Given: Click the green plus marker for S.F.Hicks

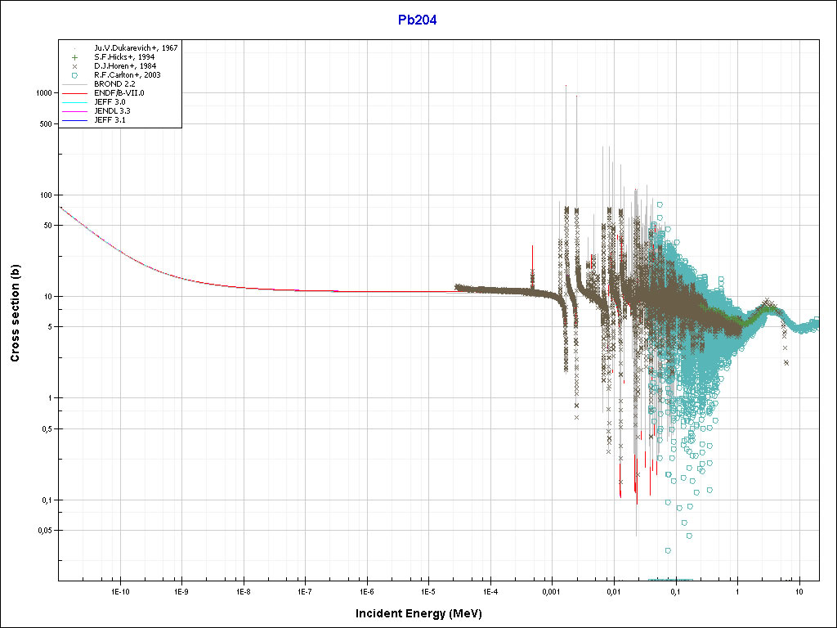Looking at the screenshot, I should 74,57.
